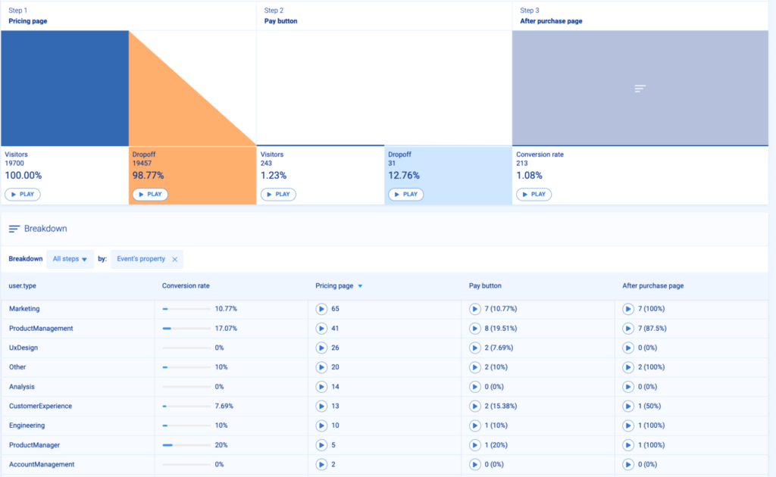Play ProductManager Pay button 1 (20%) sessions
This screenshot has width=776, height=477.
[x=474, y=445]
